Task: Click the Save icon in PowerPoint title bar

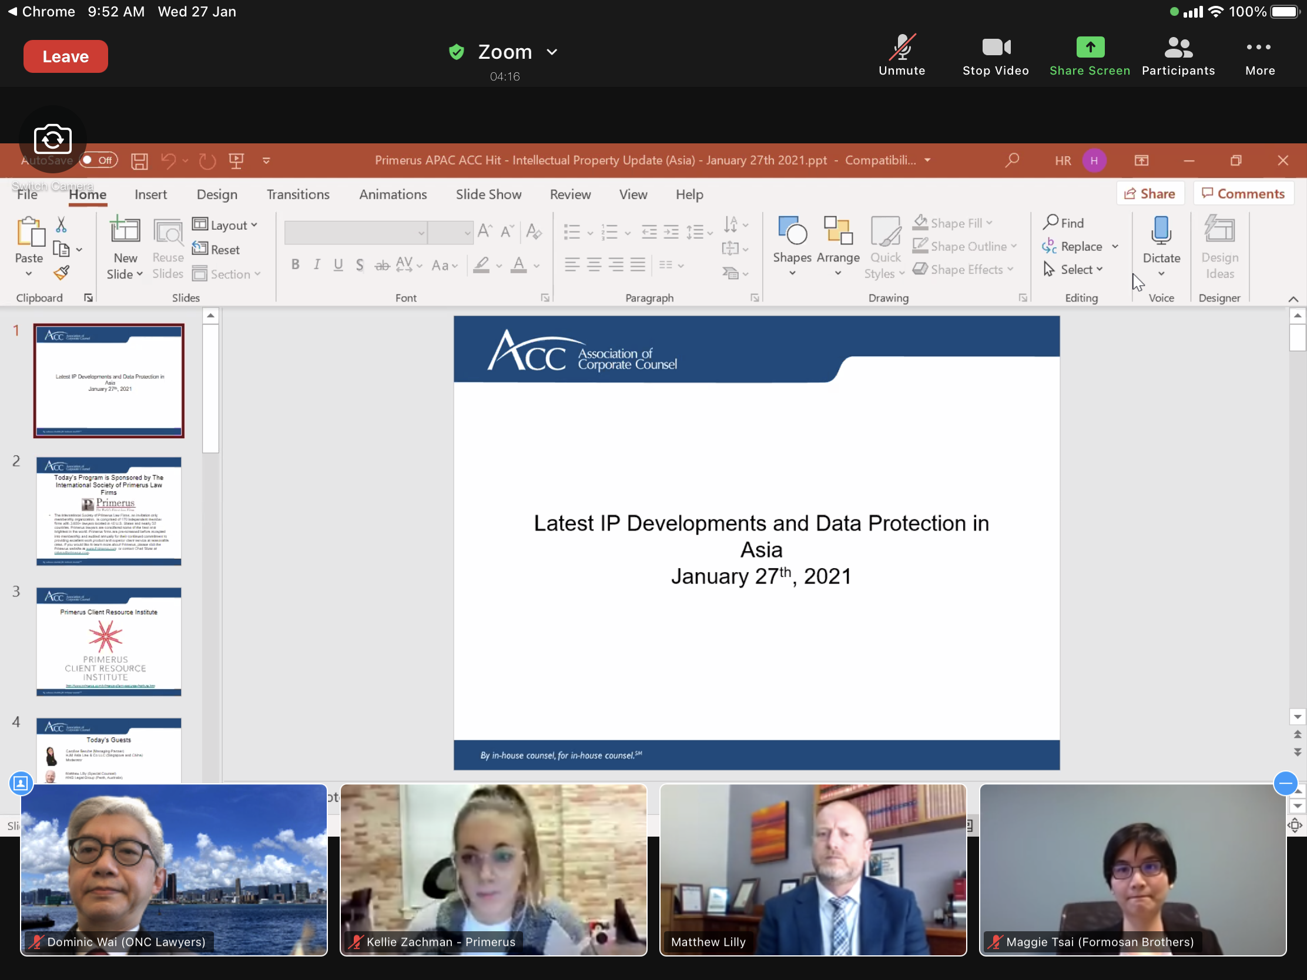Action: coord(139,160)
